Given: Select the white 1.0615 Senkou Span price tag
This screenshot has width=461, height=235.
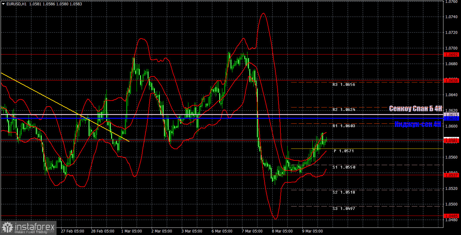Looking at the screenshot, I should coord(452,115).
